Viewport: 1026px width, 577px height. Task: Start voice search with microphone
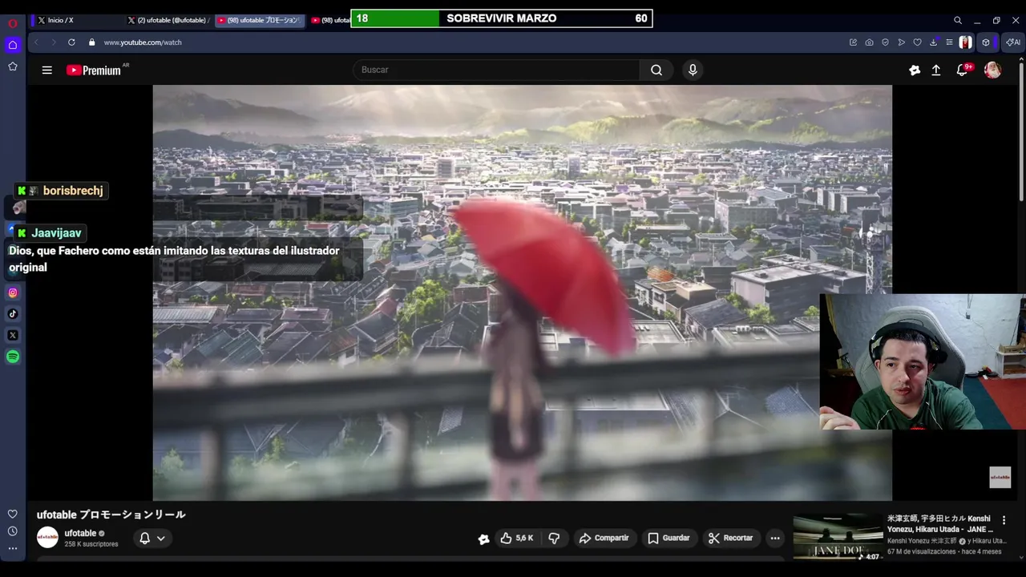click(x=693, y=71)
